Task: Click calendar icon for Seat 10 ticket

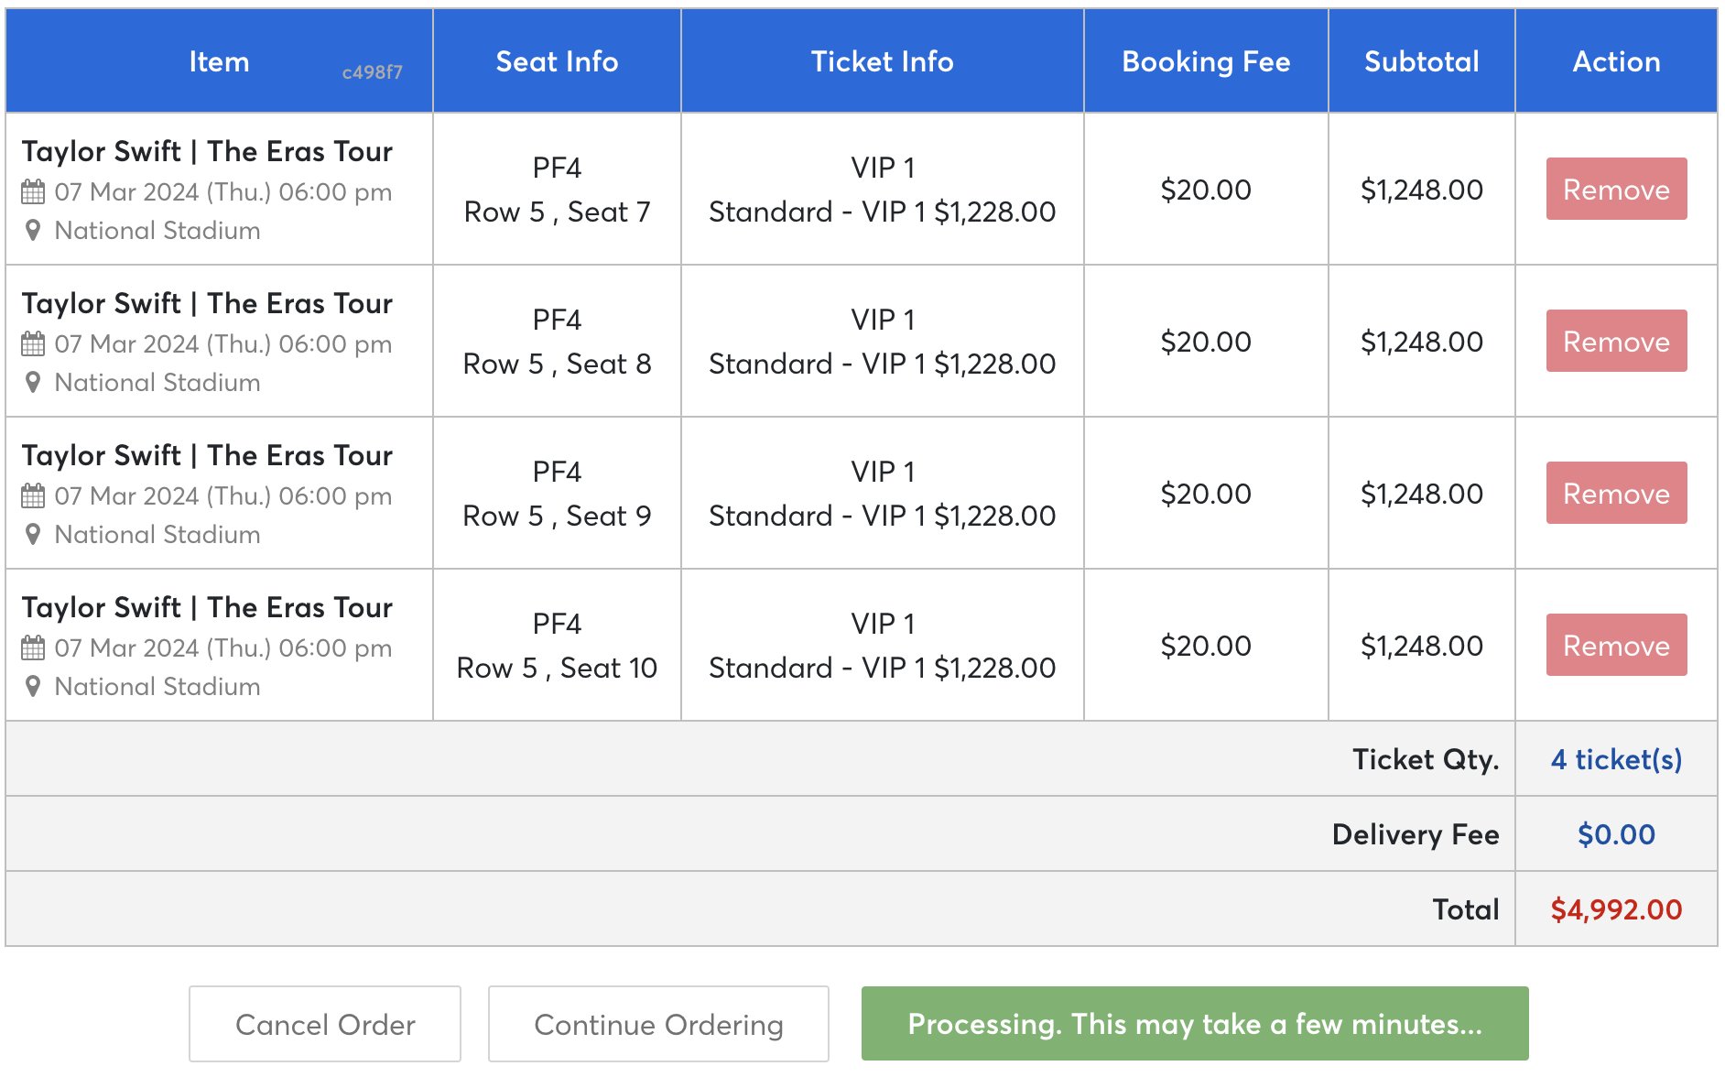Action: tap(33, 648)
